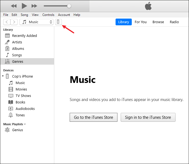Click the Genres guitars icon
Viewport: 189px width, 164px height.
[7, 61]
